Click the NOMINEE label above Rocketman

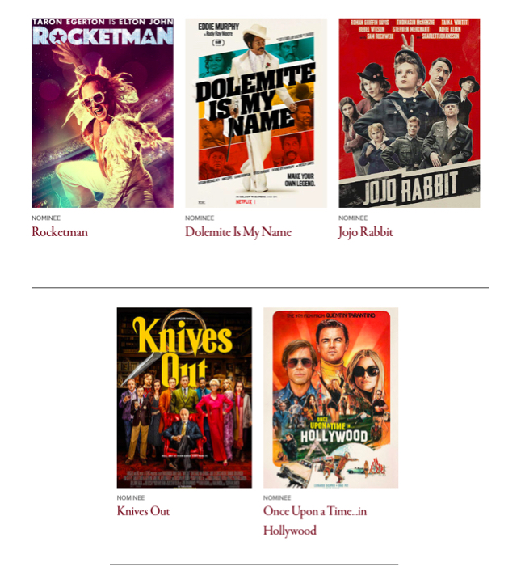click(46, 218)
